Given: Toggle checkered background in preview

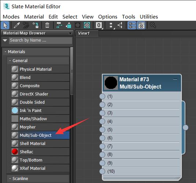Looking at the screenshot, I should 87,25.
